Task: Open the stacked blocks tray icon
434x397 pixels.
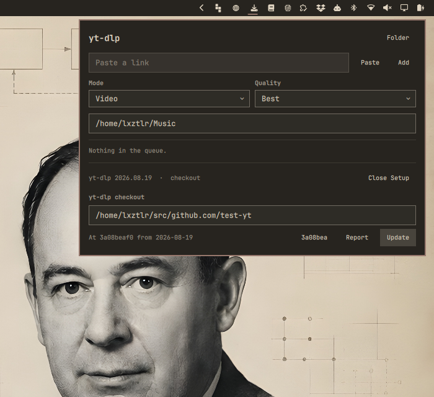Action: 218,8
